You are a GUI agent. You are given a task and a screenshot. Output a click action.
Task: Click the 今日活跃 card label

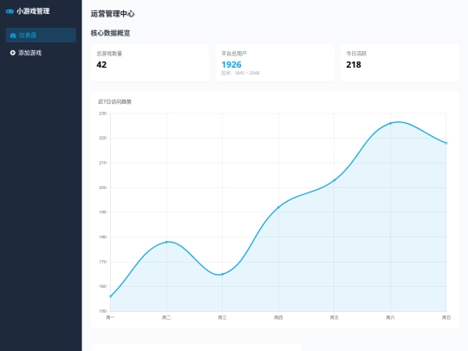356,54
